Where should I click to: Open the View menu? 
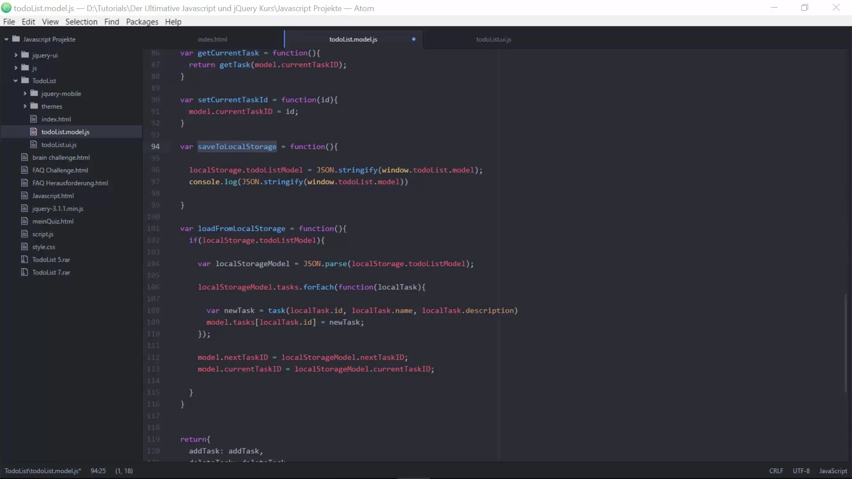coord(50,22)
